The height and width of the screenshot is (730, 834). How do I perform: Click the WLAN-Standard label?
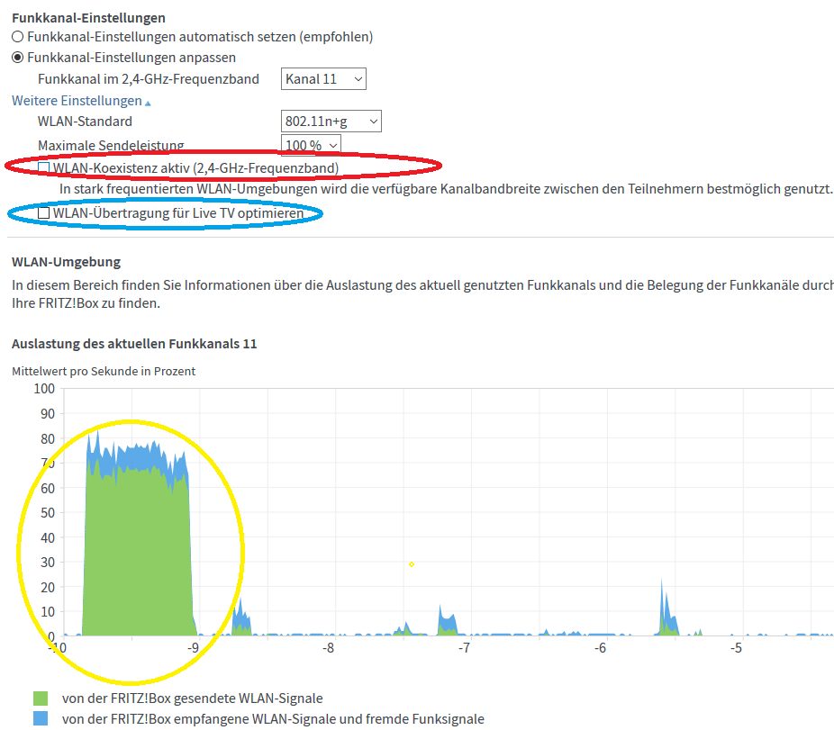pyautogui.click(x=85, y=122)
